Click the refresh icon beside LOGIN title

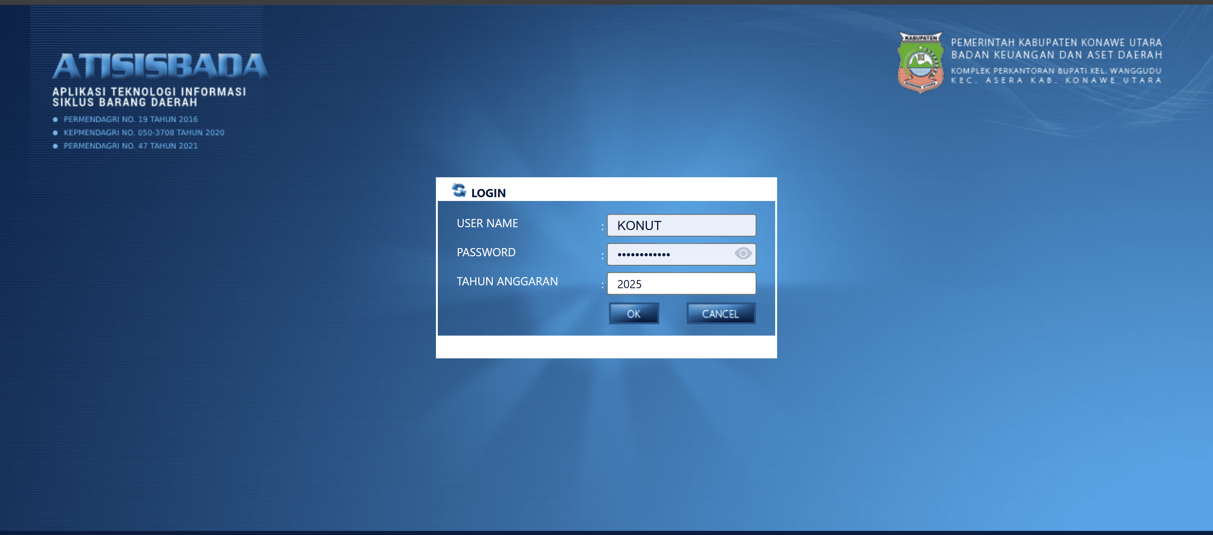[x=459, y=190]
